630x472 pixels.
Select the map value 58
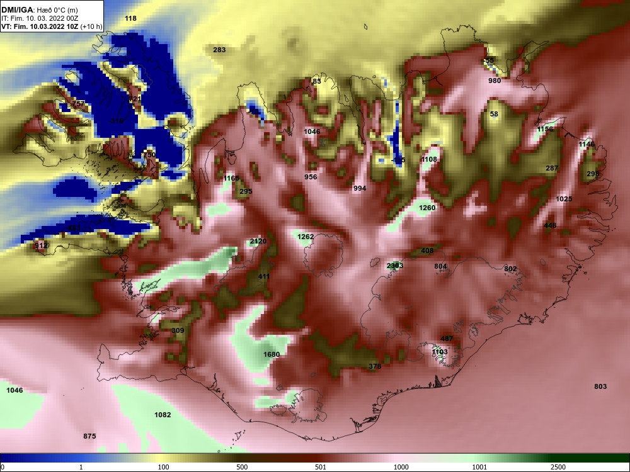[x=494, y=114]
